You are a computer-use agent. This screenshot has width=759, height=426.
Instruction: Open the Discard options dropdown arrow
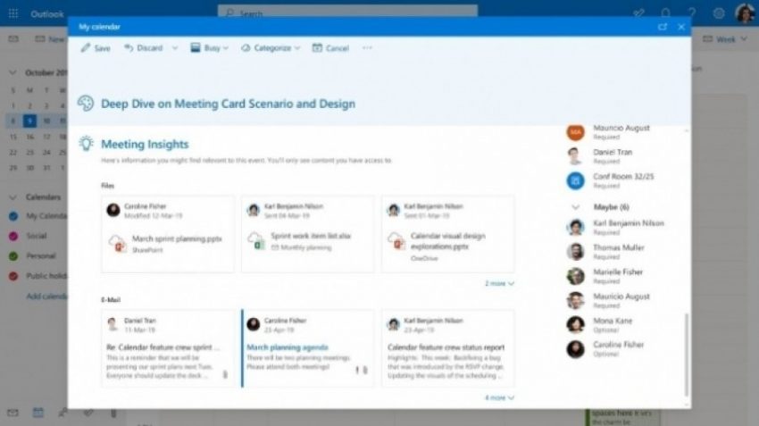pyautogui.click(x=175, y=48)
